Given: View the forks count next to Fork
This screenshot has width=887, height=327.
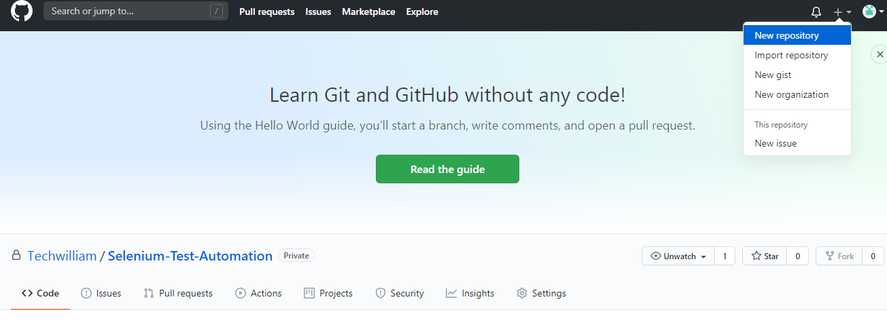Looking at the screenshot, I should point(873,256).
